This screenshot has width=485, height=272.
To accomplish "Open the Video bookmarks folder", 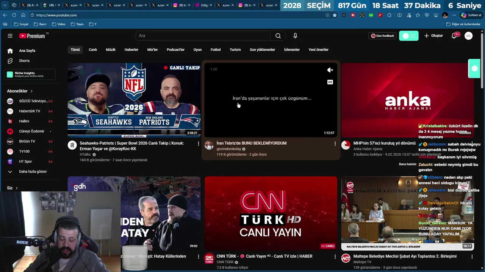I will click(x=59, y=24).
